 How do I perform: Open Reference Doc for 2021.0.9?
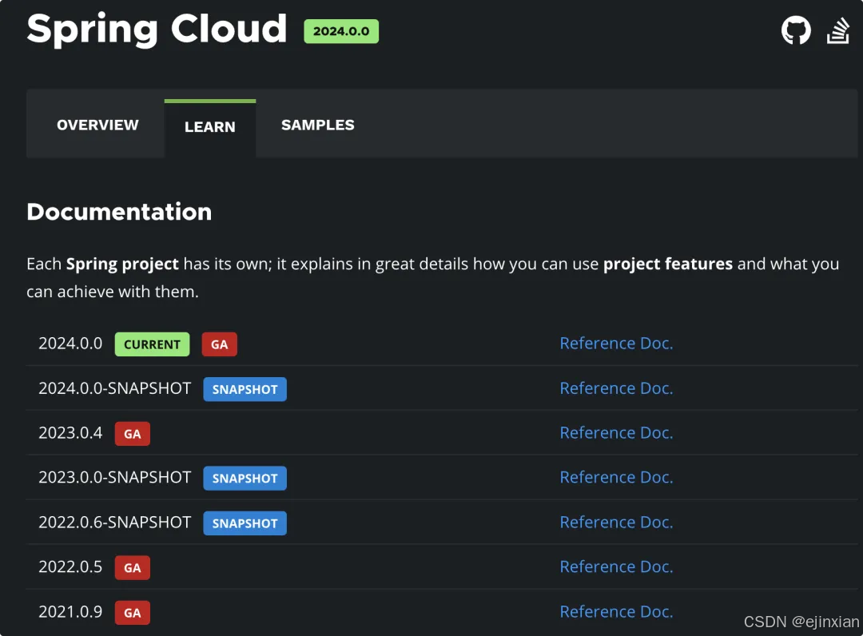tap(616, 611)
